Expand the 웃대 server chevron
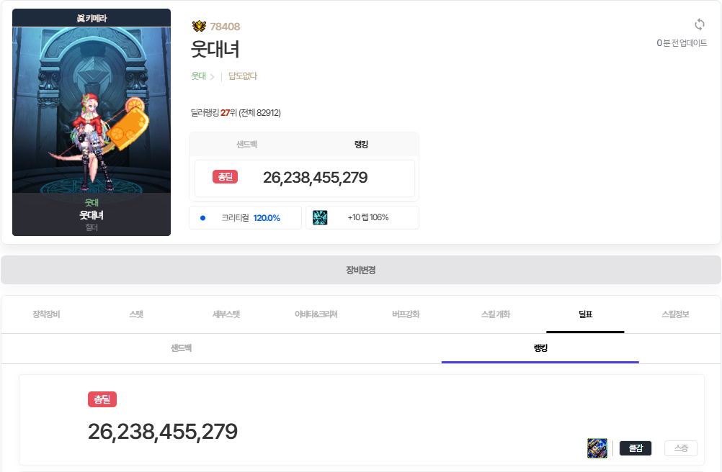This screenshot has height=472, width=722. [213, 77]
